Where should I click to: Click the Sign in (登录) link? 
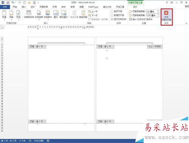pyautogui.click(x=187, y=6)
